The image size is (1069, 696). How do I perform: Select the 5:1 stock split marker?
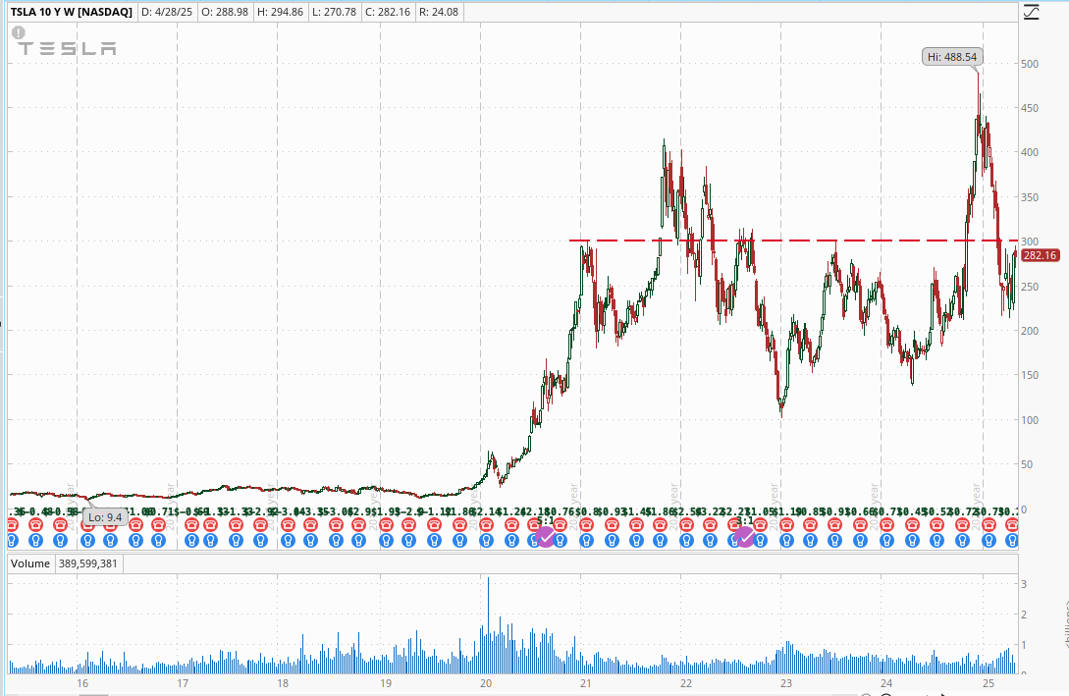[x=546, y=537]
